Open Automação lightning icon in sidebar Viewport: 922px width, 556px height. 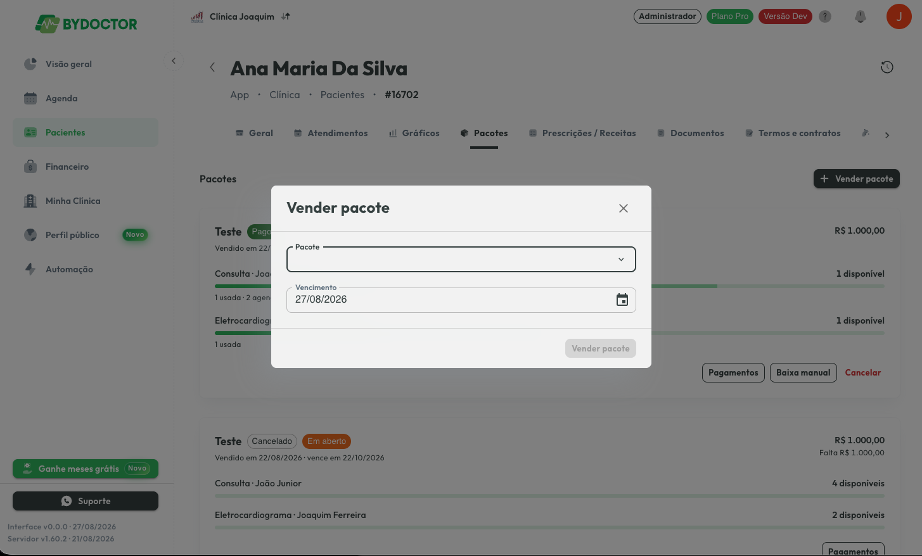pyautogui.click(x=30, y=269)
